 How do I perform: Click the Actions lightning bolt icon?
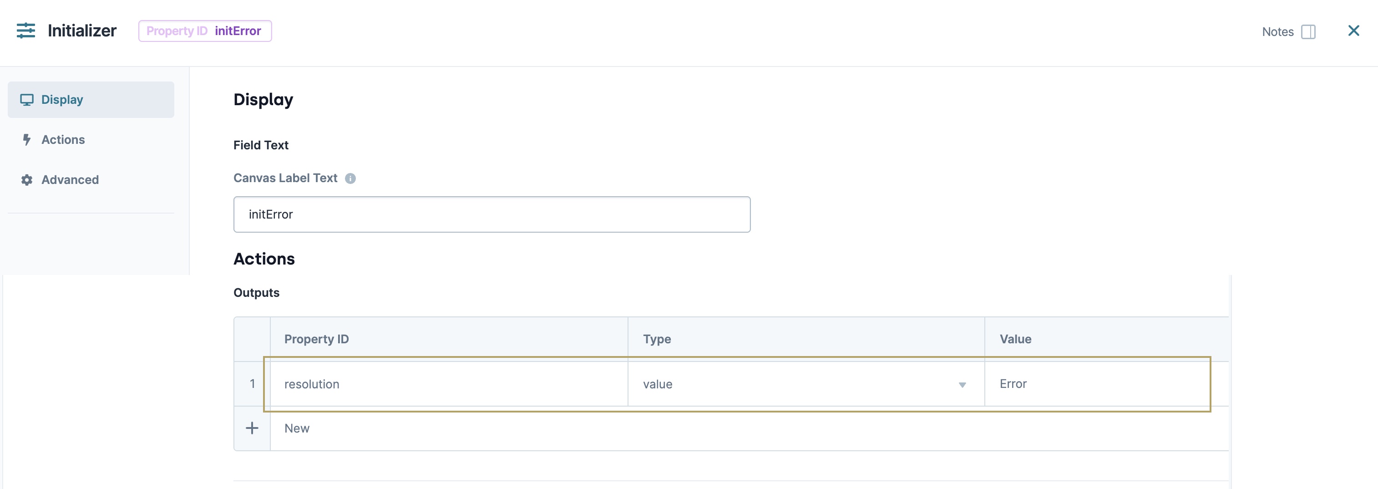(27, 140)
